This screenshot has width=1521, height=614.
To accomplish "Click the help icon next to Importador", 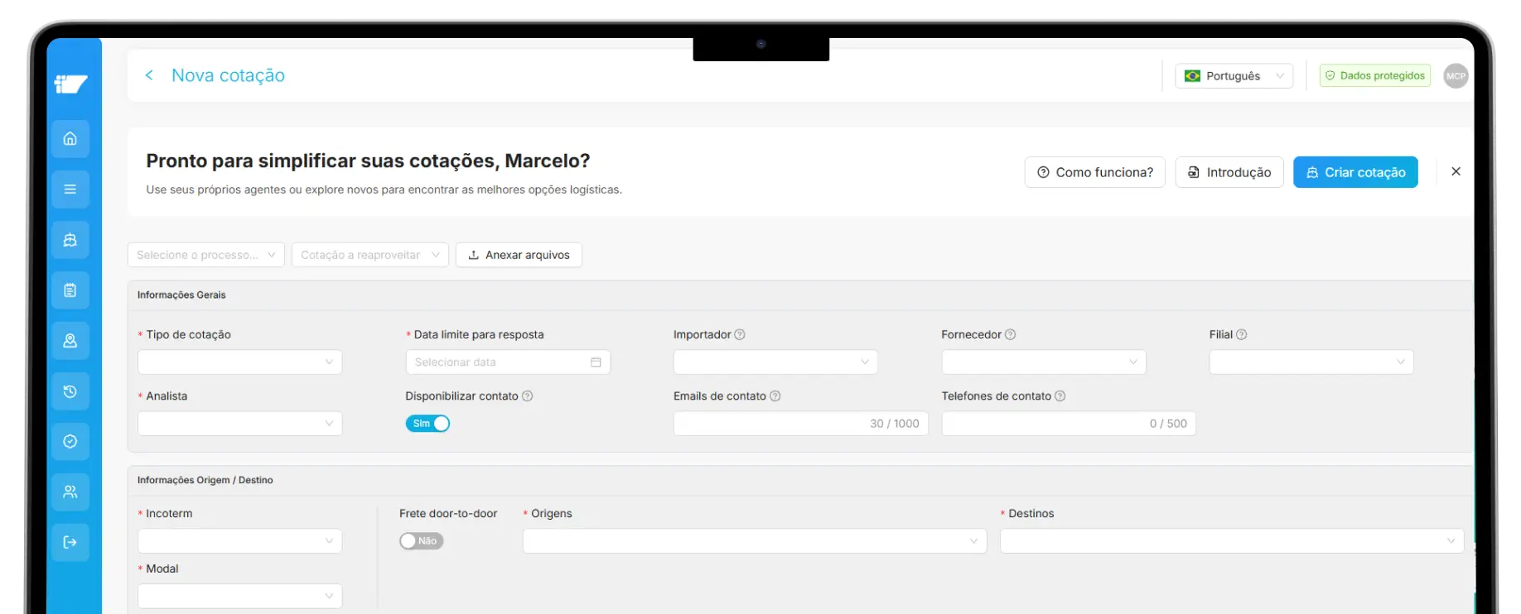I will point(740,335).
